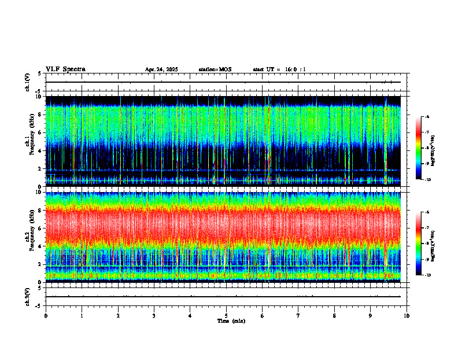Click tick label 1 on the Time axis
The width and height of the screenshot is (458, 354).
82,316
